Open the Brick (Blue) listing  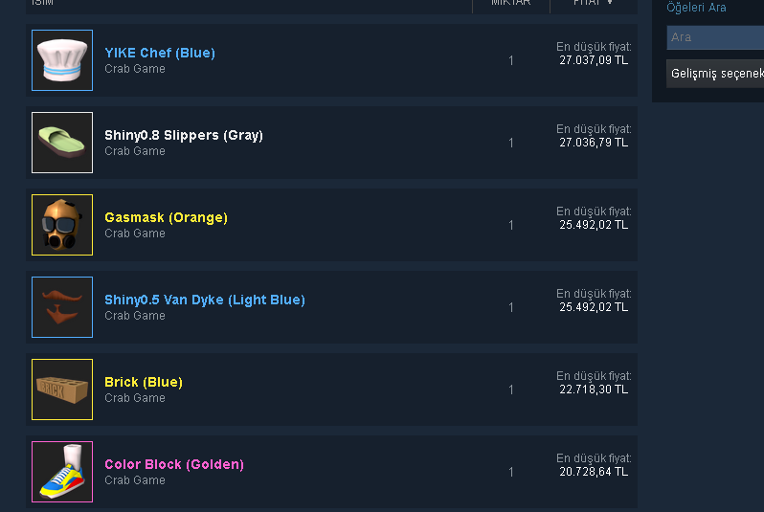(x=144, y=382)
